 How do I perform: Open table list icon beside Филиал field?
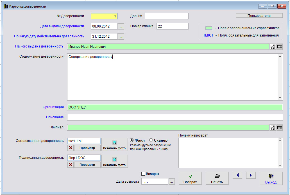279,128
